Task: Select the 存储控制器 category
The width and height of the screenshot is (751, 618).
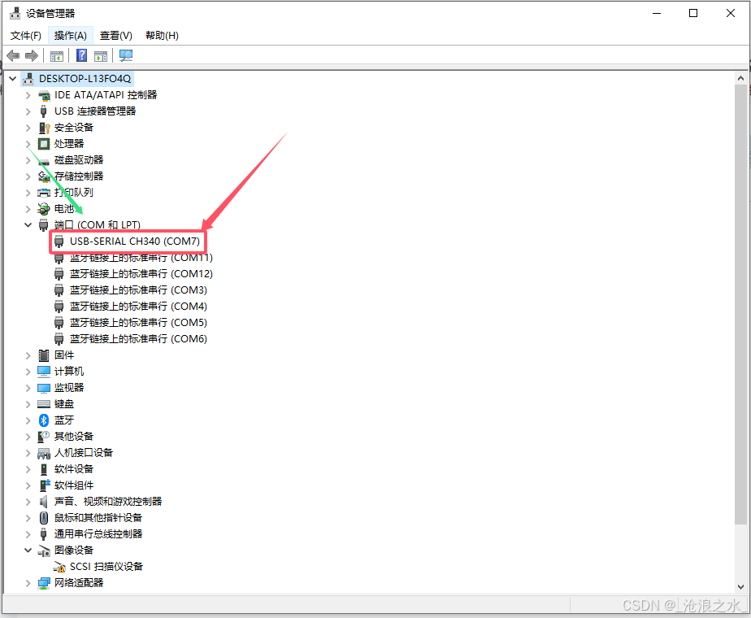Action: (x=79, y=176)
